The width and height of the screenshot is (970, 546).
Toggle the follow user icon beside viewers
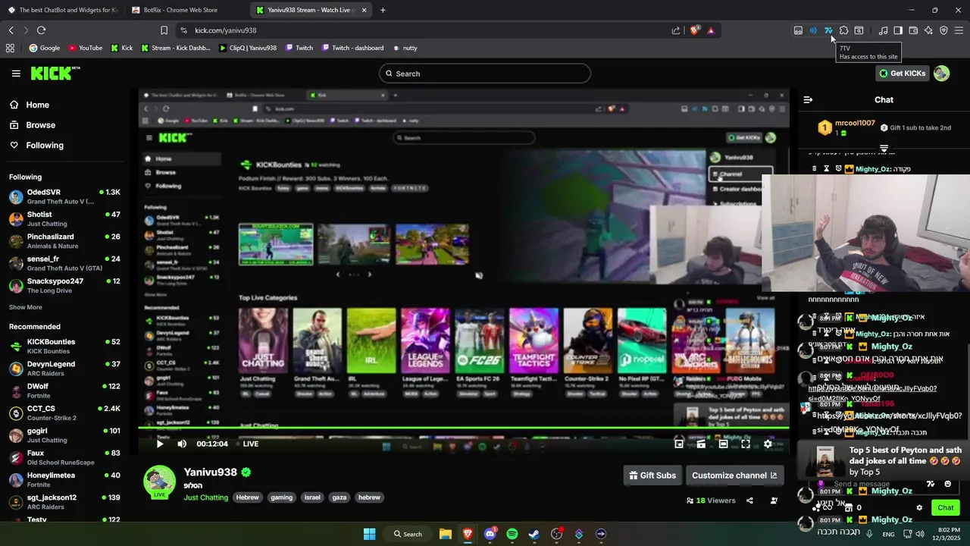(x=774, y=500)
